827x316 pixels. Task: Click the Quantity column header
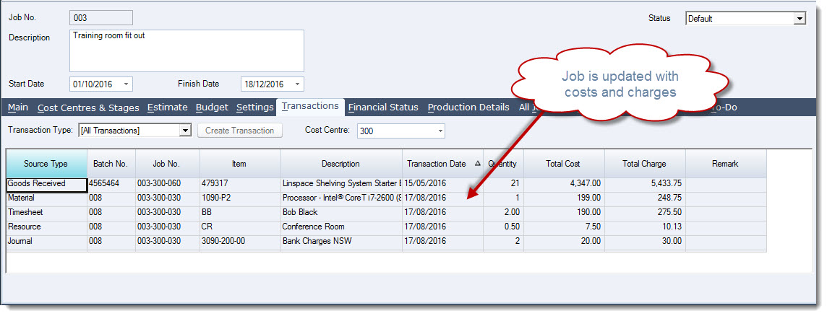pos(502,164)
